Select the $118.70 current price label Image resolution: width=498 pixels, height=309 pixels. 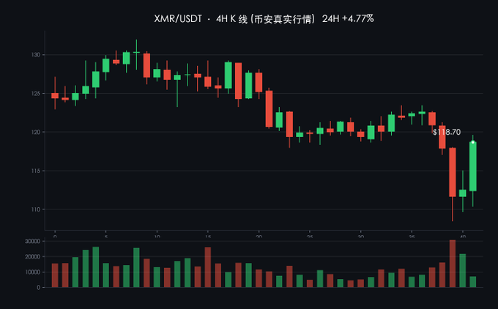(447, 132)
